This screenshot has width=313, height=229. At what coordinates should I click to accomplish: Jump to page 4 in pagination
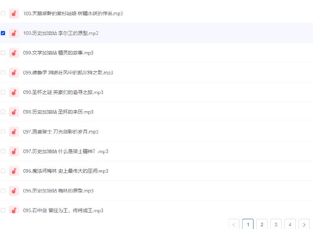(290, 224)
